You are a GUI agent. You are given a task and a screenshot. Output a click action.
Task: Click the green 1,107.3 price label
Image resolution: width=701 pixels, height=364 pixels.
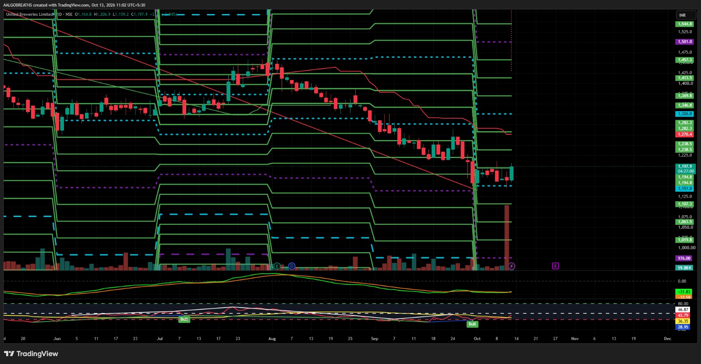pos(685,204)
